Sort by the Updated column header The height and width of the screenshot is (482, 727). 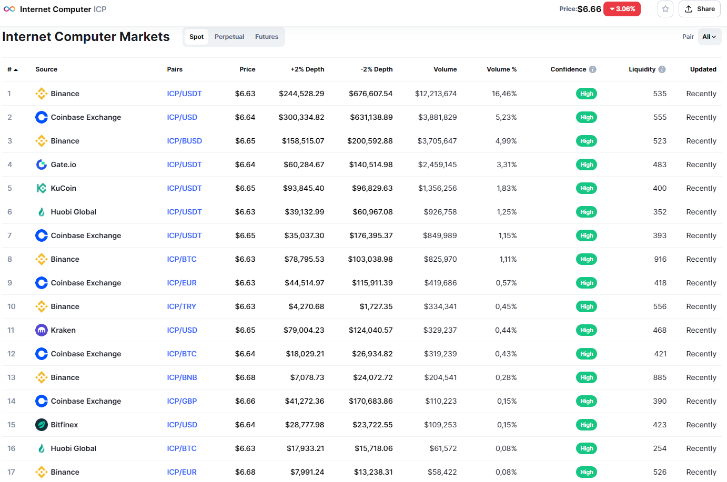pos(703,69)
